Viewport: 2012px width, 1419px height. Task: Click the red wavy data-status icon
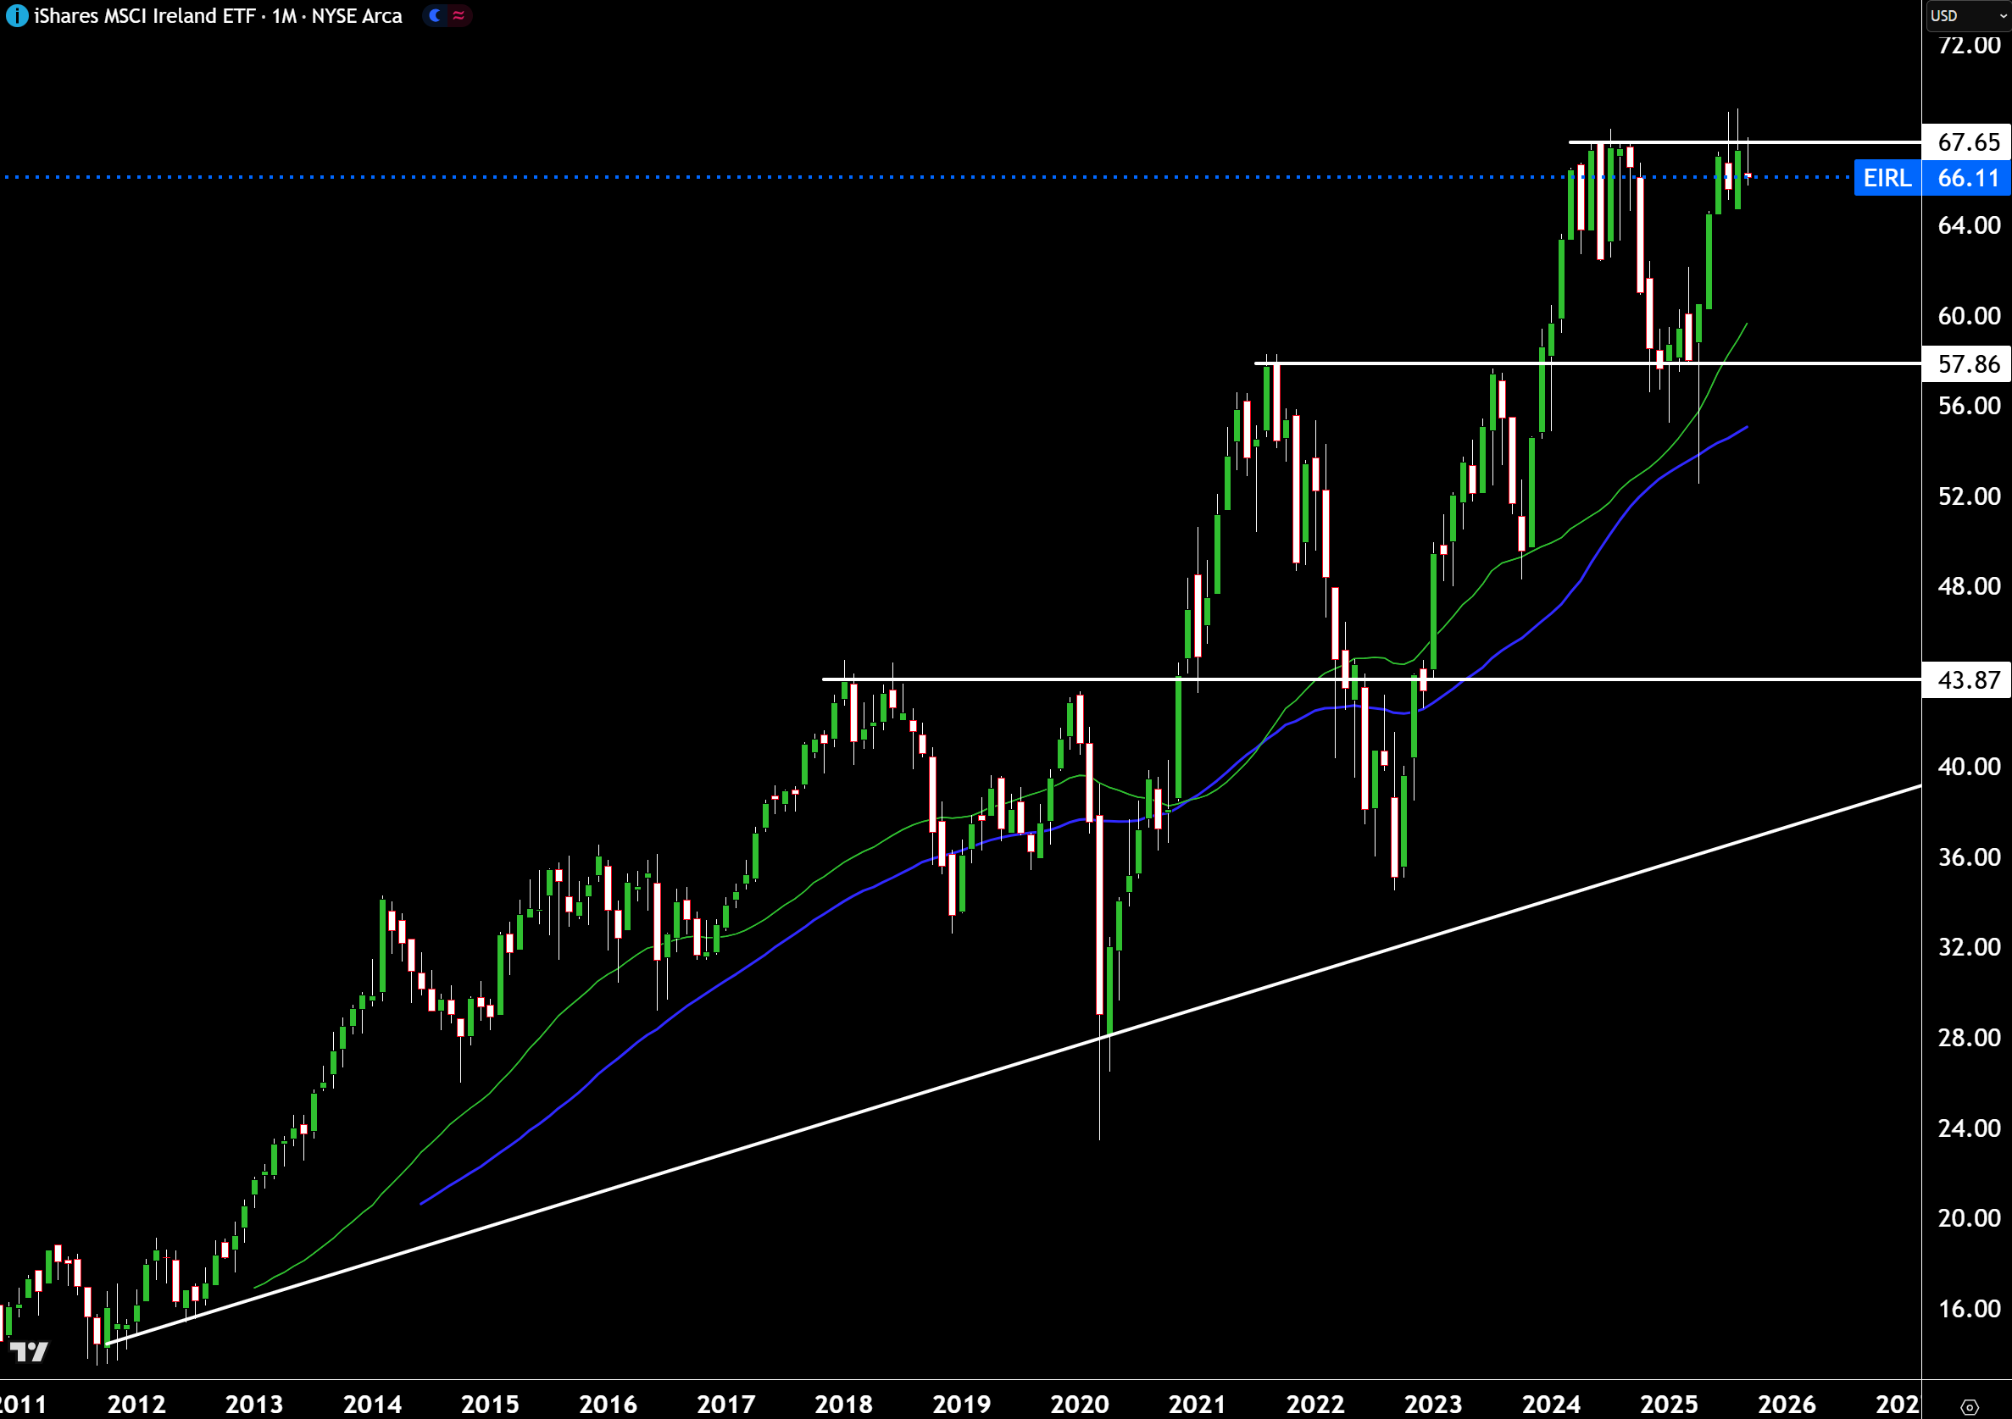[x=459, y=16]
